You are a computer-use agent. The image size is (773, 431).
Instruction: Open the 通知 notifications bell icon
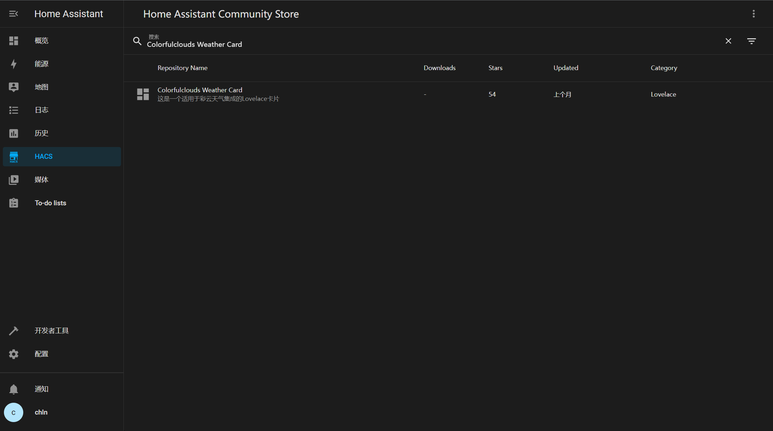click(x=14, y=389)
